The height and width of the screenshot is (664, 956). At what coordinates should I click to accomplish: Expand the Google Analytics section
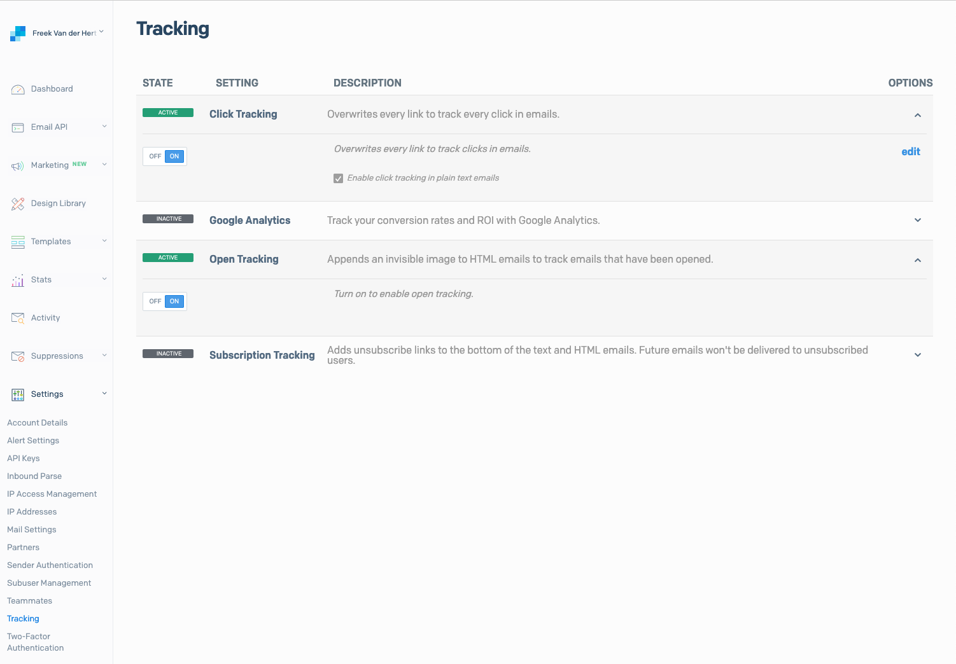point(918,220)
